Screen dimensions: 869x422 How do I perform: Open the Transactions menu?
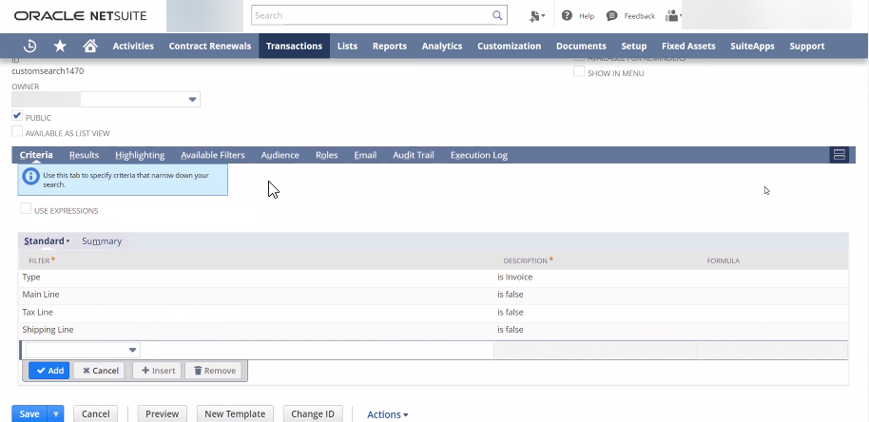[x=294, y=46]
